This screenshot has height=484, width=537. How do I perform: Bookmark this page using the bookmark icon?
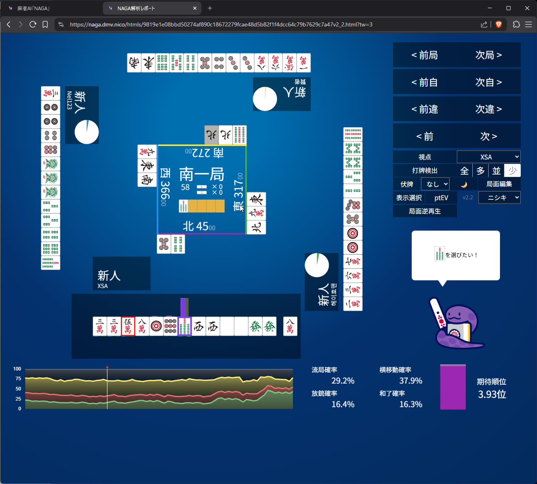(45, 24)
